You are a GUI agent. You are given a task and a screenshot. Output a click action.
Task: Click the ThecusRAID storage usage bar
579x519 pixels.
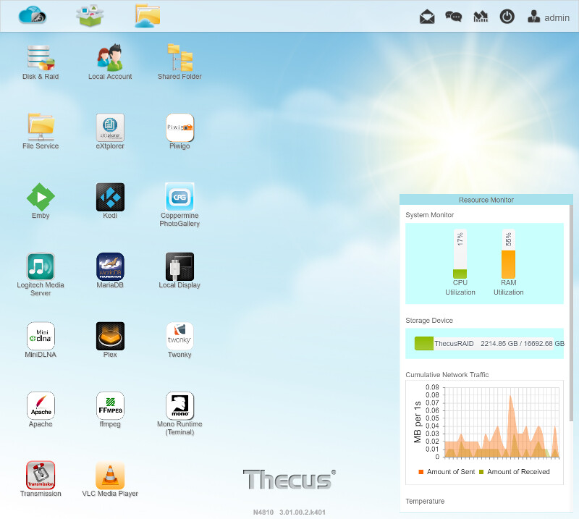[x=483, y=344]
